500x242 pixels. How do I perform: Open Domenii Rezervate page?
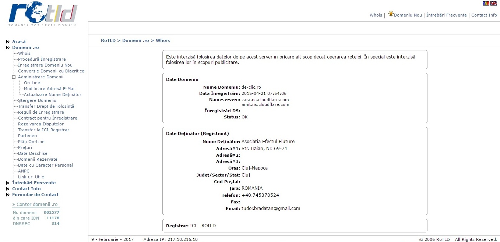[38, 160]
